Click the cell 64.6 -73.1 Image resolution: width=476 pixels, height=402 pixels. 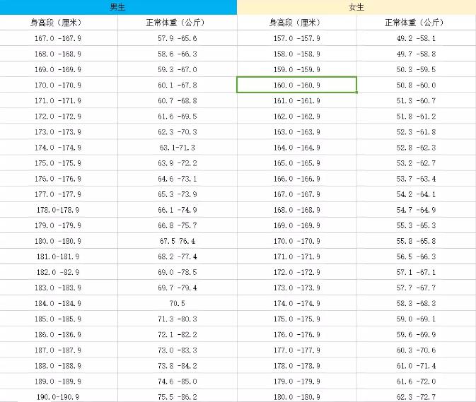tap(178, 179)
